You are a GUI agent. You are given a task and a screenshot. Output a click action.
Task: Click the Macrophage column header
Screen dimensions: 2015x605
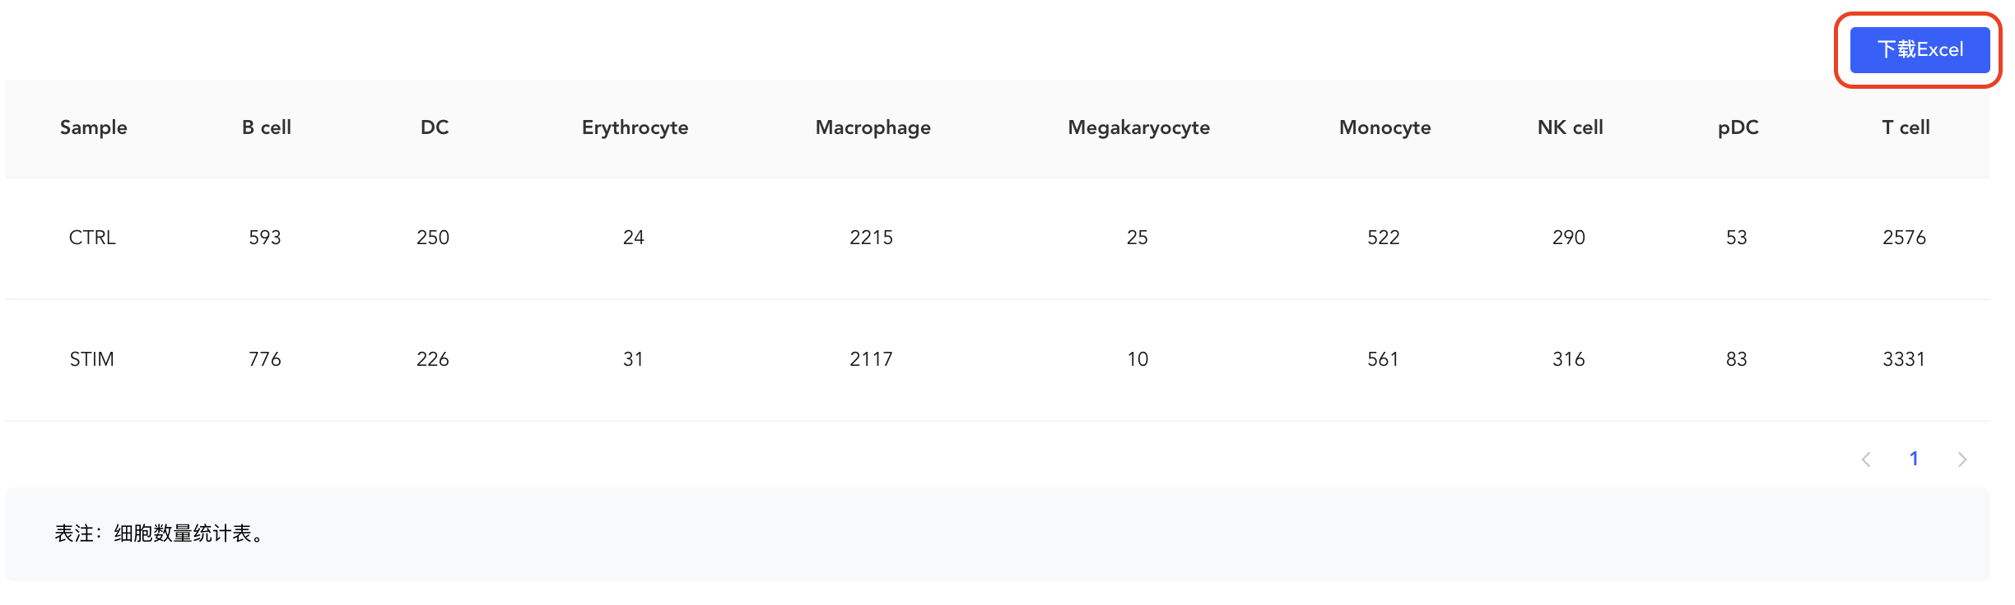coord(873,128)
